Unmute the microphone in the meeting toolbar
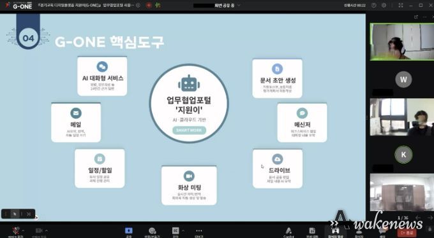Image resolution: width=434 pixels, height=238 pixels. (x=17, y=230)
